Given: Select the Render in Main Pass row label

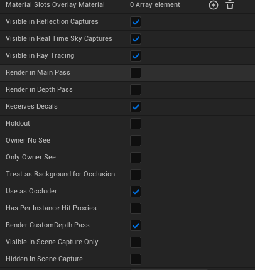Looking at the screenshot, I should [38, 72].
